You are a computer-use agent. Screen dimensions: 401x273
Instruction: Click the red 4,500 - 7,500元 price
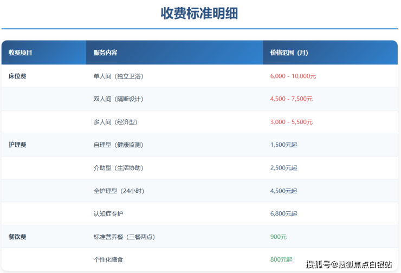pos(291,99)
